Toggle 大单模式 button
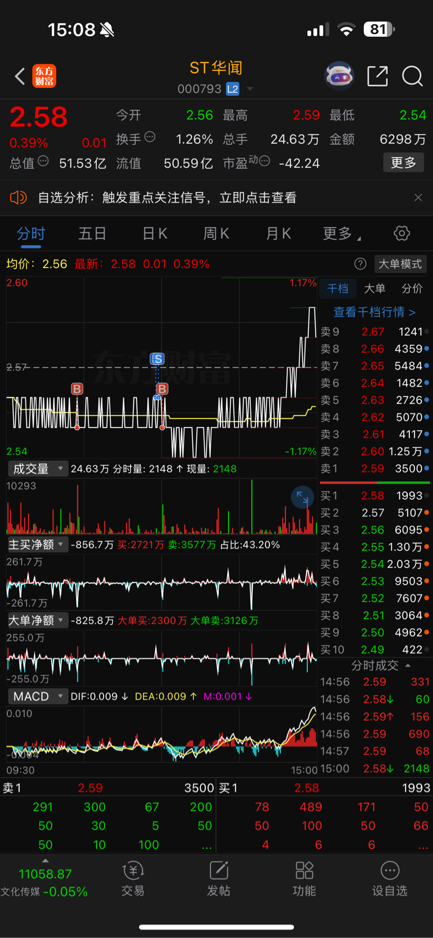433x938 pixels. 400,264
